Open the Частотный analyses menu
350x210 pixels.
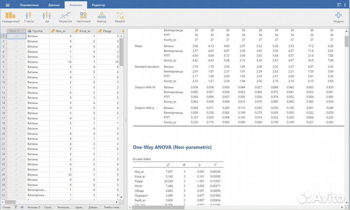(x=83, y=17)
